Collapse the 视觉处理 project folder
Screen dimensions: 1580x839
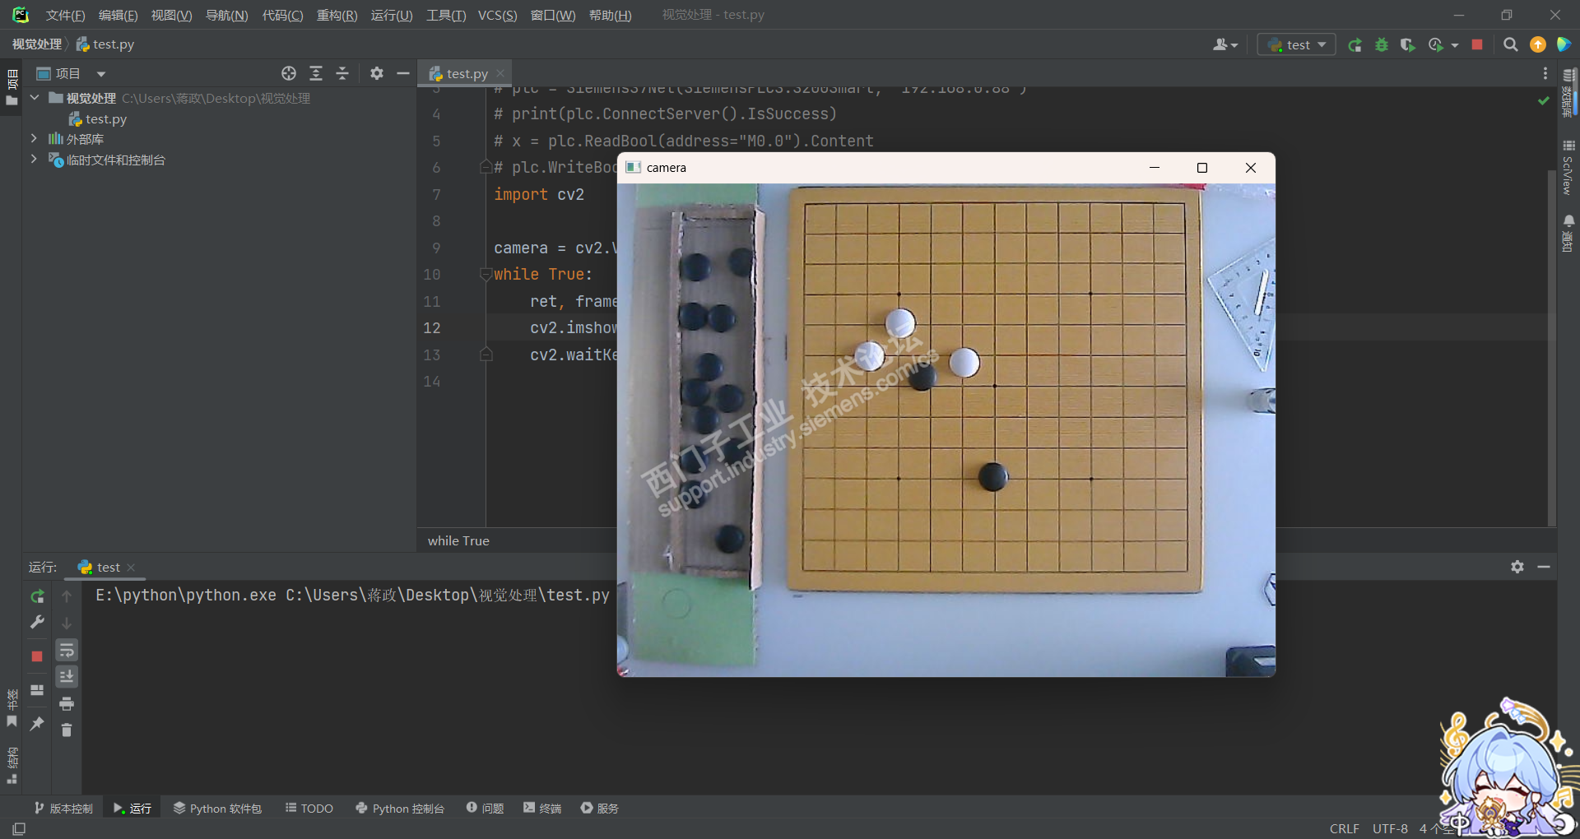35,98
